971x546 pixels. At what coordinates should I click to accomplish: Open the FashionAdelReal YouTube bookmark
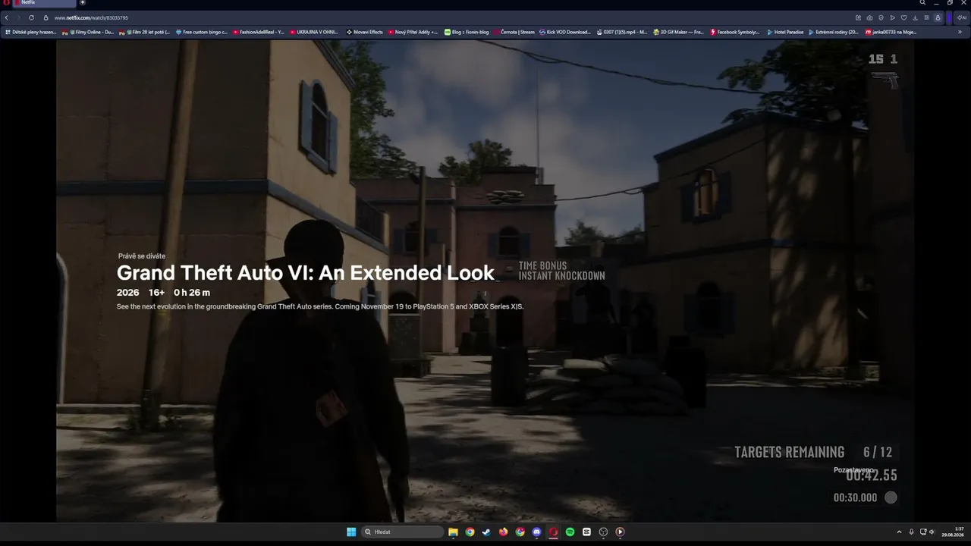pos(259,32)
